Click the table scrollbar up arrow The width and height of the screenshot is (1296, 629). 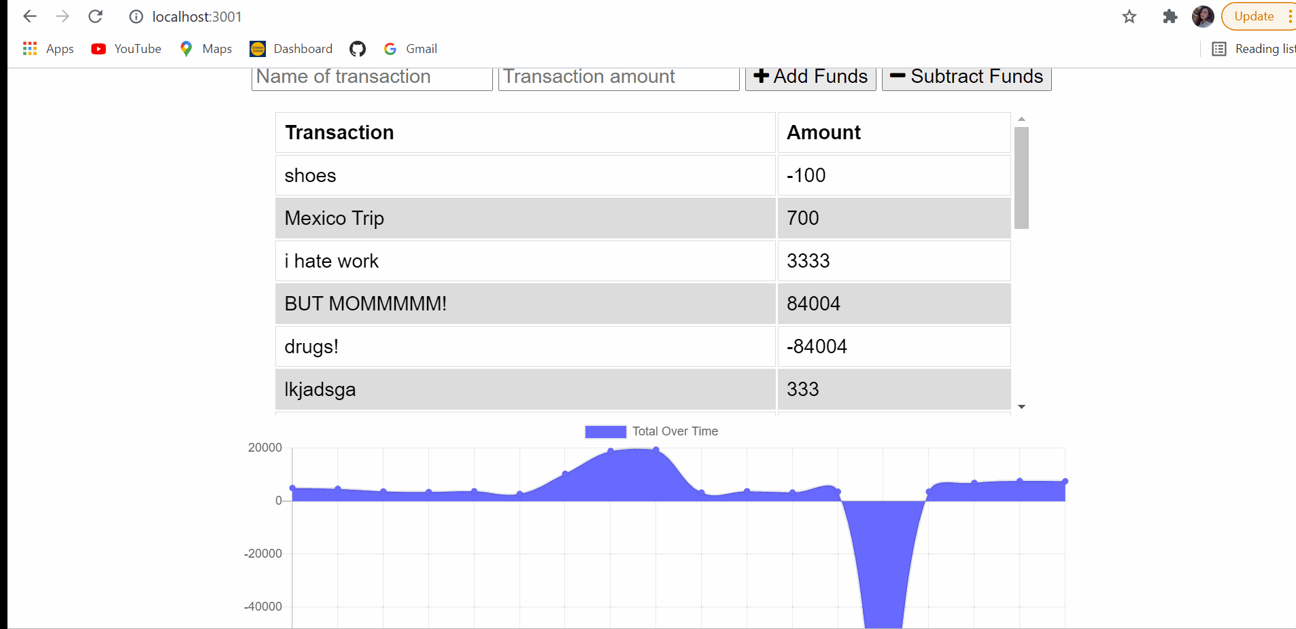[x=1021, y=119]
